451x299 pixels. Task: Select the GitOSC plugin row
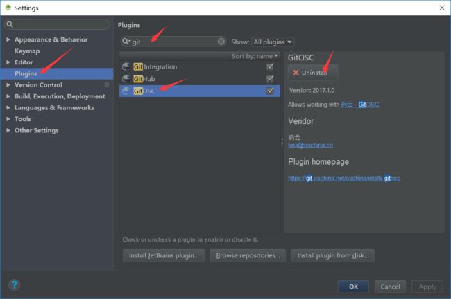pos(200,91)
